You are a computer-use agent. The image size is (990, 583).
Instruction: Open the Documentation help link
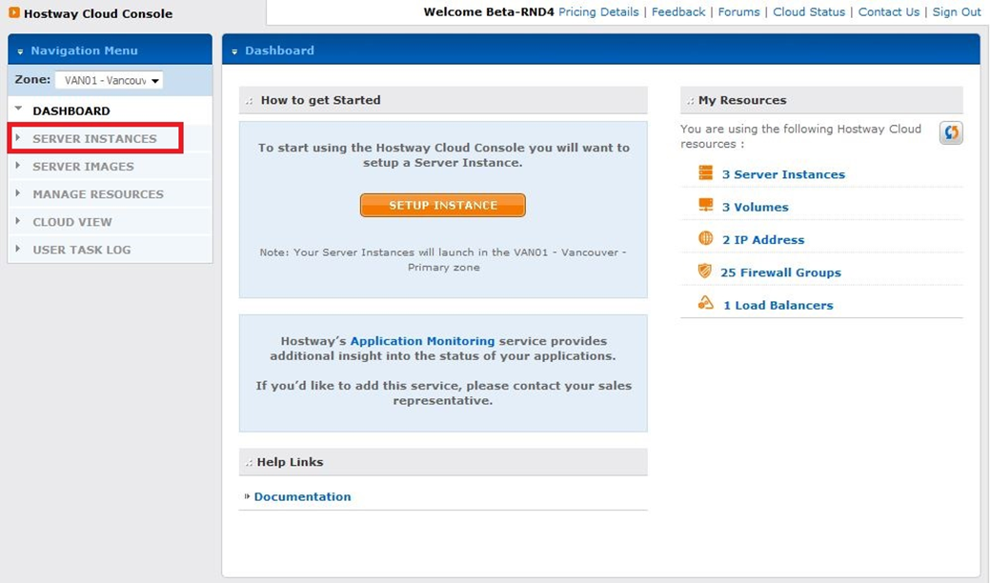click(302, 496)
